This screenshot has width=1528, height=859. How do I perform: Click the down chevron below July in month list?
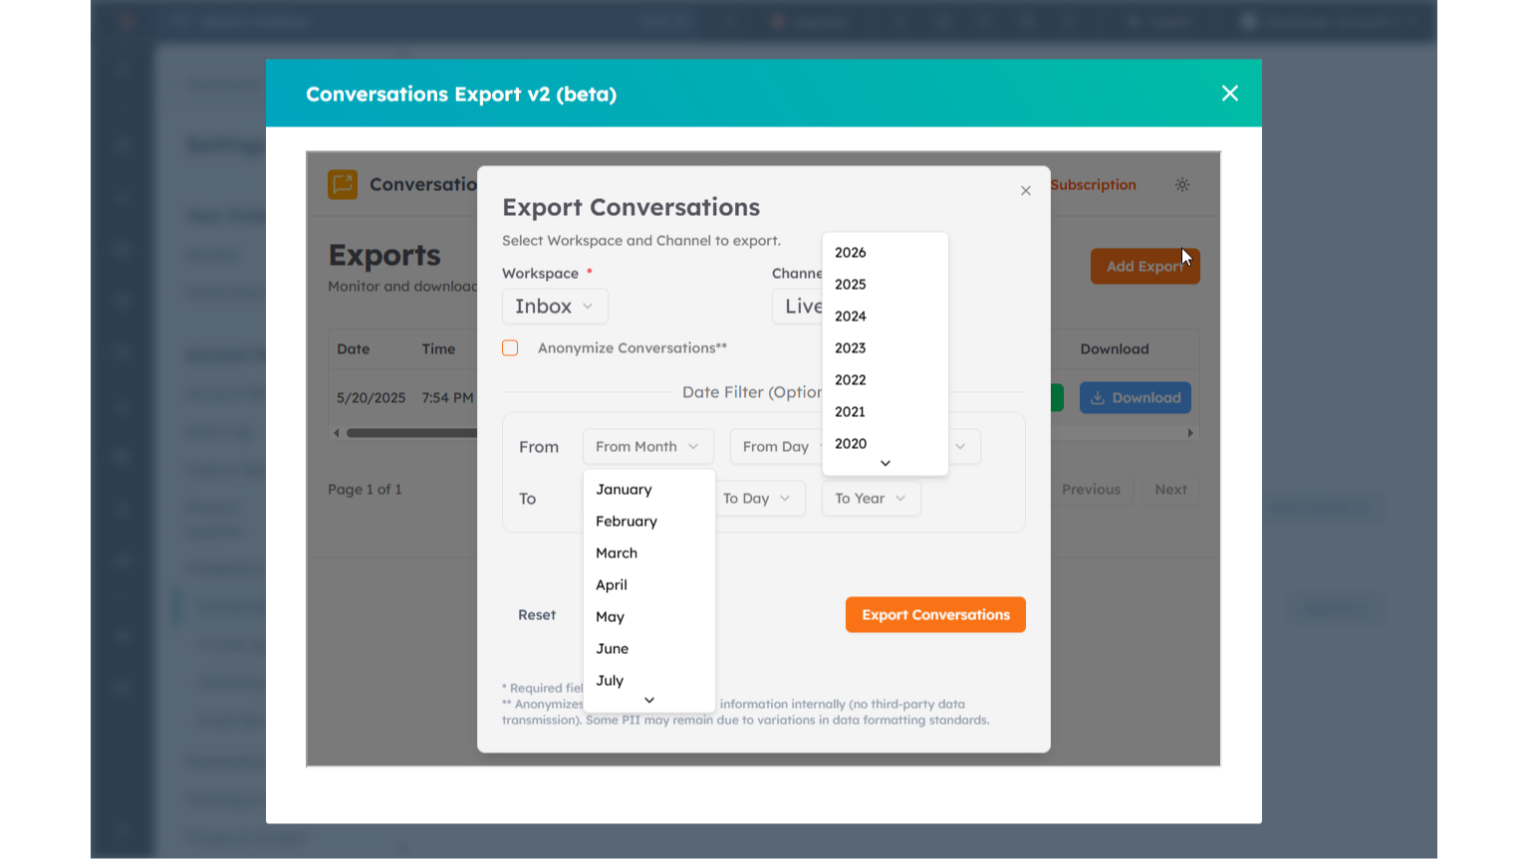[x=648, y=700]
